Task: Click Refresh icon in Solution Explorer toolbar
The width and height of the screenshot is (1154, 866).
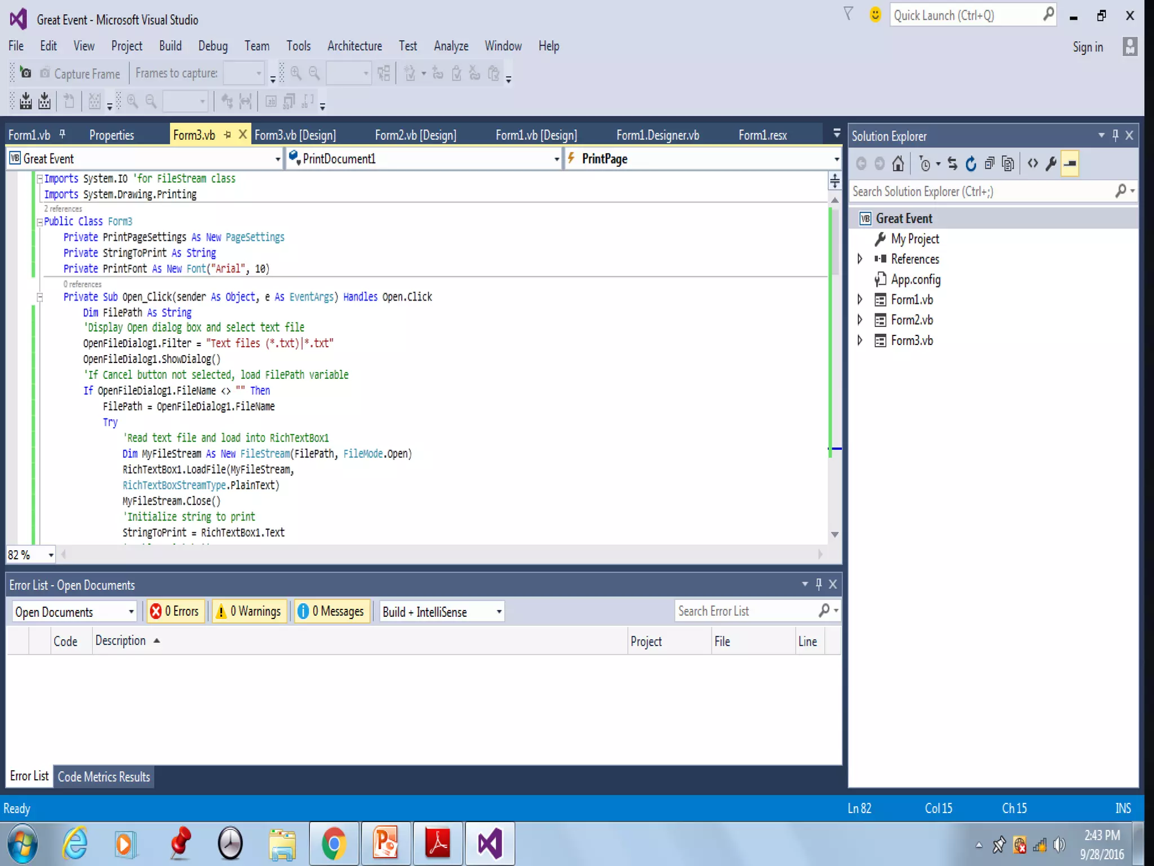Action: click(x=970, y=164)
